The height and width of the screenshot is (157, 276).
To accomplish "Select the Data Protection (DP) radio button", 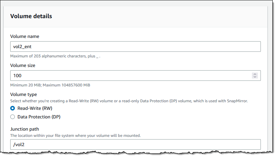I will 13,117.
